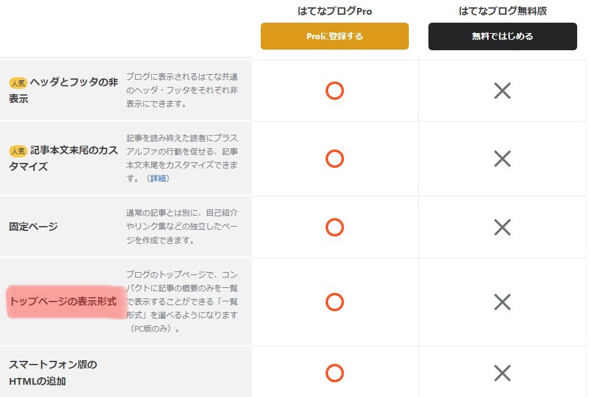Click the free-version cross in トップページの表示形式 row
The width and height of the screenshot is (590, 397).
click(x=502, y=301)
